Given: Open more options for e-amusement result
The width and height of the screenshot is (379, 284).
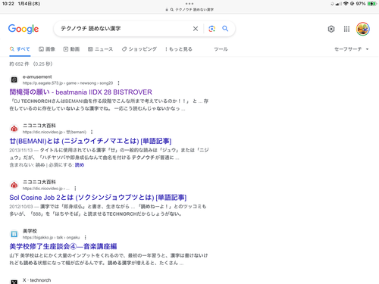Looking at the screenshot, I should click(x=118, y=83).
